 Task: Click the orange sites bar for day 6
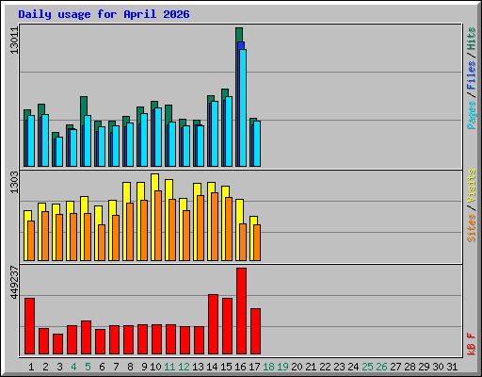tap(102, 242)
